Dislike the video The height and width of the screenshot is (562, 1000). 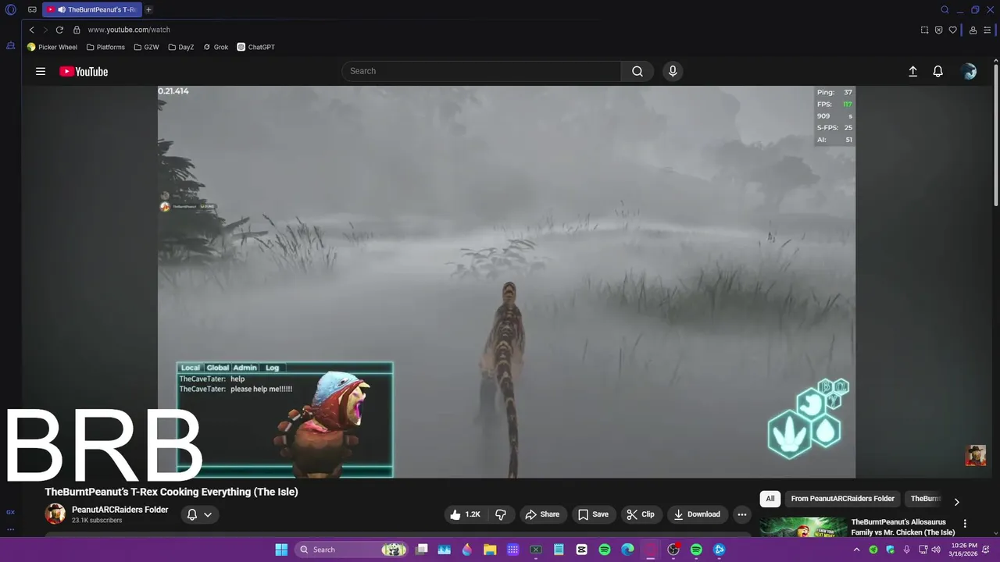point(501,514)
